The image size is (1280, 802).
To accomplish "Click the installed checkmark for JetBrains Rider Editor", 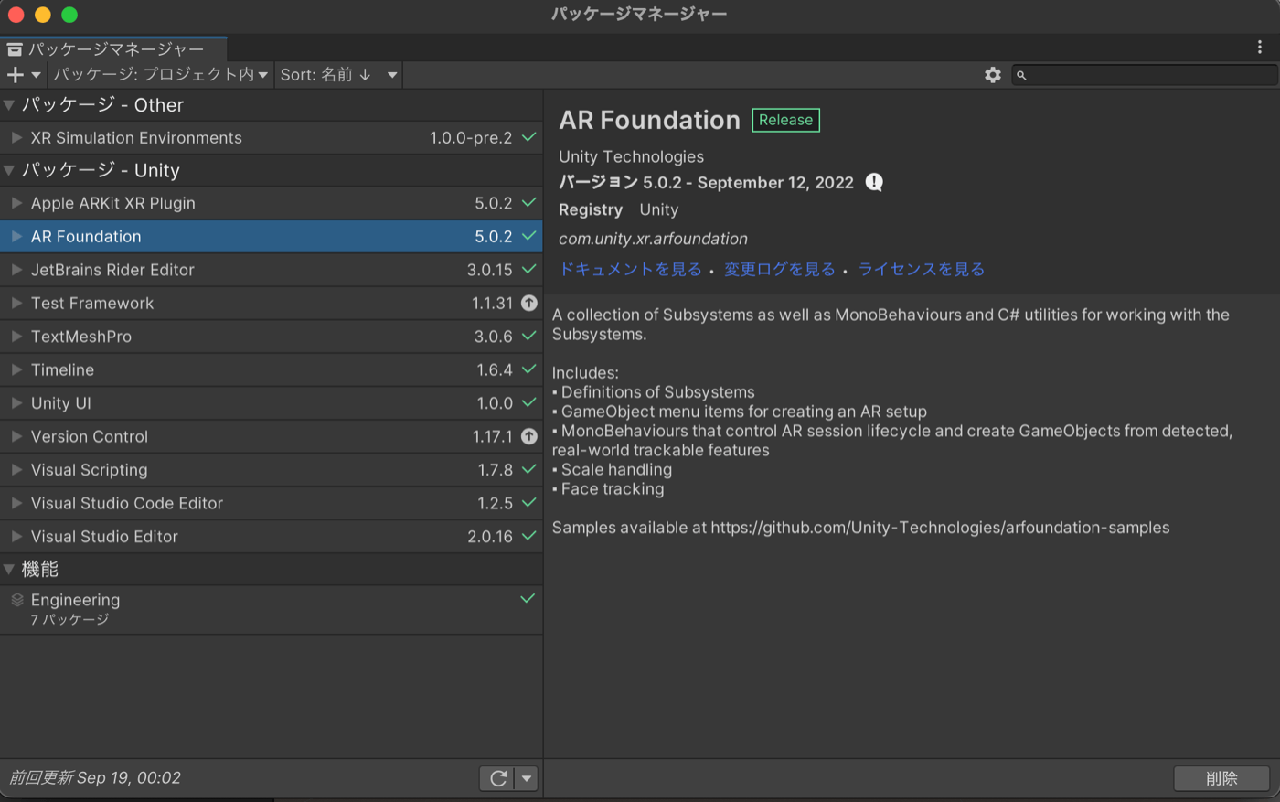I will click(x=528, y=270).
